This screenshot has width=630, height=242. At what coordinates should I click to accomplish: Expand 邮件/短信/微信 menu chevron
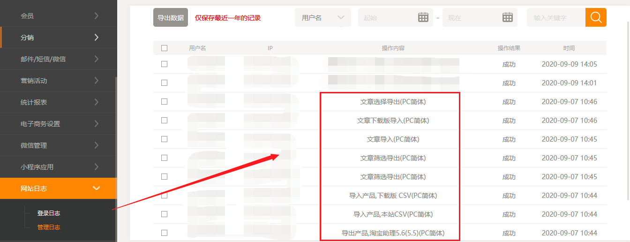[96, 59]
